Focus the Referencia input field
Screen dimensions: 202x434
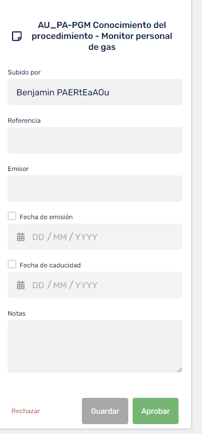(x=95, y=140)
